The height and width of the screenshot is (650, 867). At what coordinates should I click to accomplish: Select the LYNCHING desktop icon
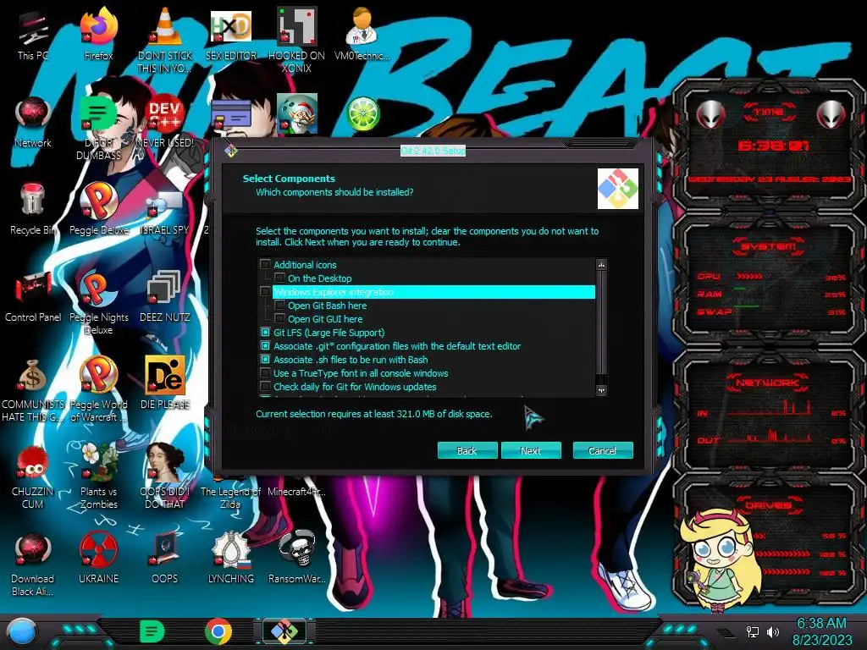pyautogui.click(x=231, y=559)
